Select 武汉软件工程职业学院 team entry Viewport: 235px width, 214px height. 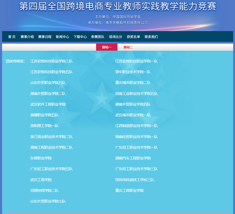pos(48,104)
